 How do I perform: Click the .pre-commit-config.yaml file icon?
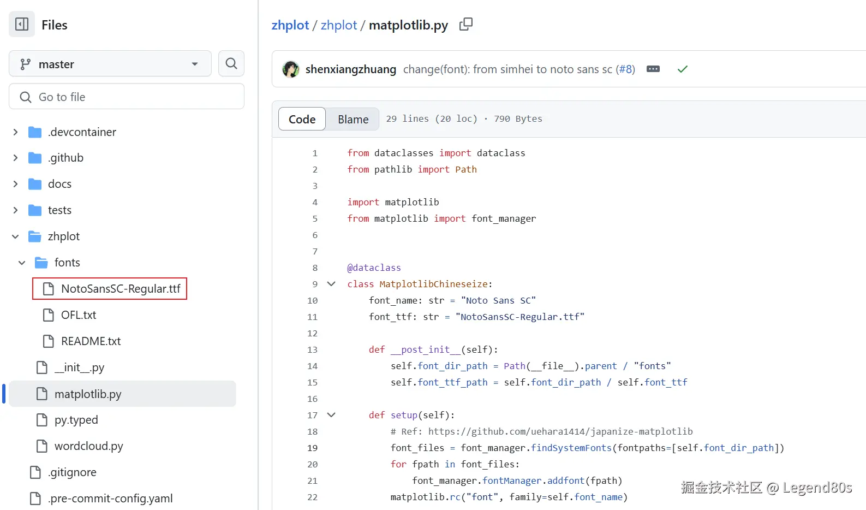(x=35, y=499)
